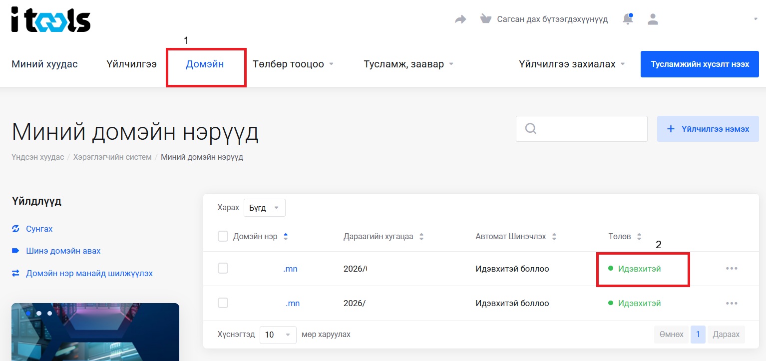Open the Домэйн tab
The width and height of the screenshot is (766, 361).
coord(205,64)
